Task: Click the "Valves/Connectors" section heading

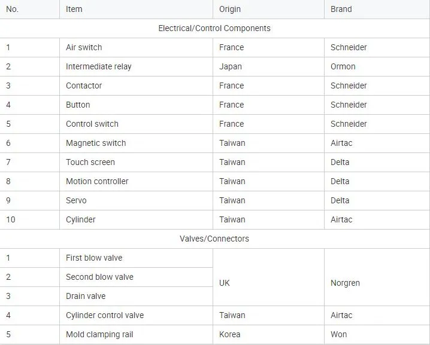Action: 214,239
